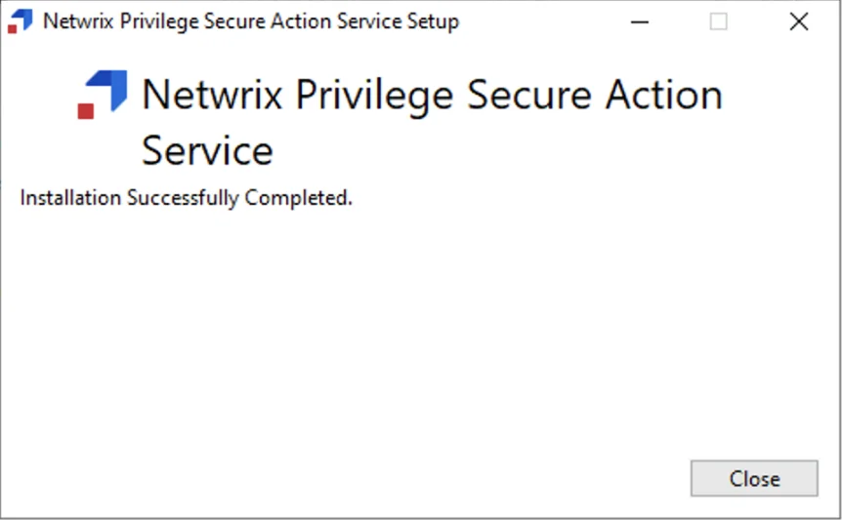Click the word 'Secure' in the large heading
This screenshot has width=842, height=520.
[529, 95]
